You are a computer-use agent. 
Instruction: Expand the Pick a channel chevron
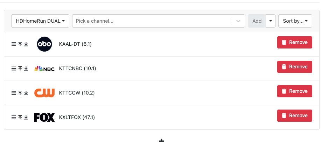click(x=238, y=21)
